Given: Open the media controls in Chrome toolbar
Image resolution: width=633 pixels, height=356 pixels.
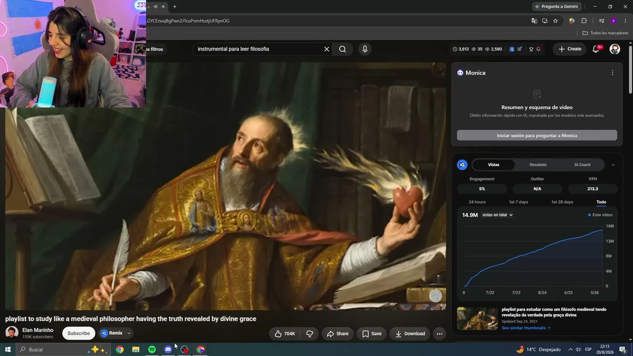Looking at the screenshot, I should [x=601, y=21].
